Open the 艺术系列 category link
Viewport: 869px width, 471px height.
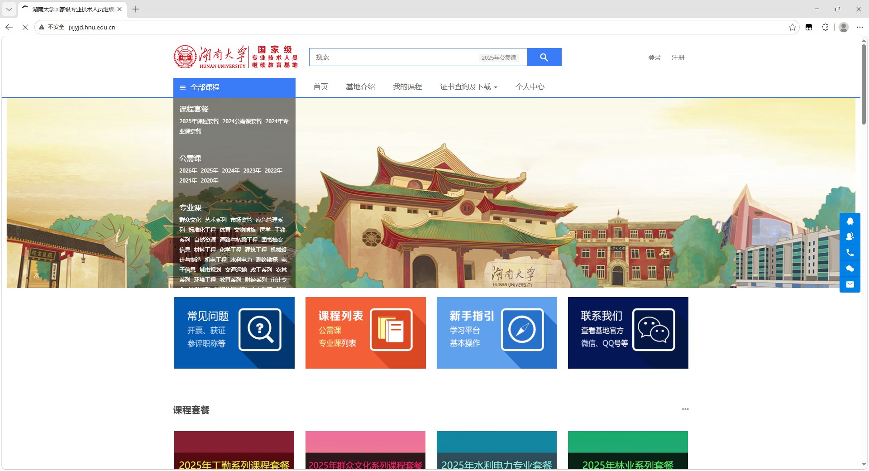click(x=215, y=220)
